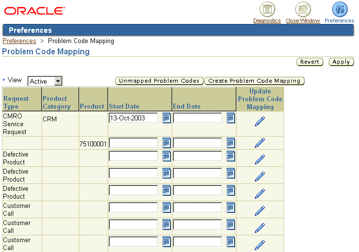Image resolution: width=359 pixels, height=252 pixels.
Task: Click End Date field in CMRO Service Request row
Action: [197, 118]
